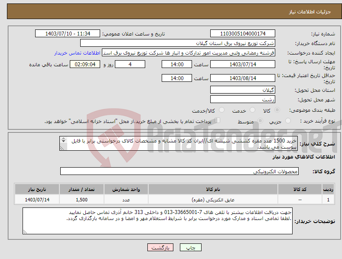The height and width of the screenshot is (259, 342).
Task: Select the جزیی purchase type radio
Action: coord(288,121)
